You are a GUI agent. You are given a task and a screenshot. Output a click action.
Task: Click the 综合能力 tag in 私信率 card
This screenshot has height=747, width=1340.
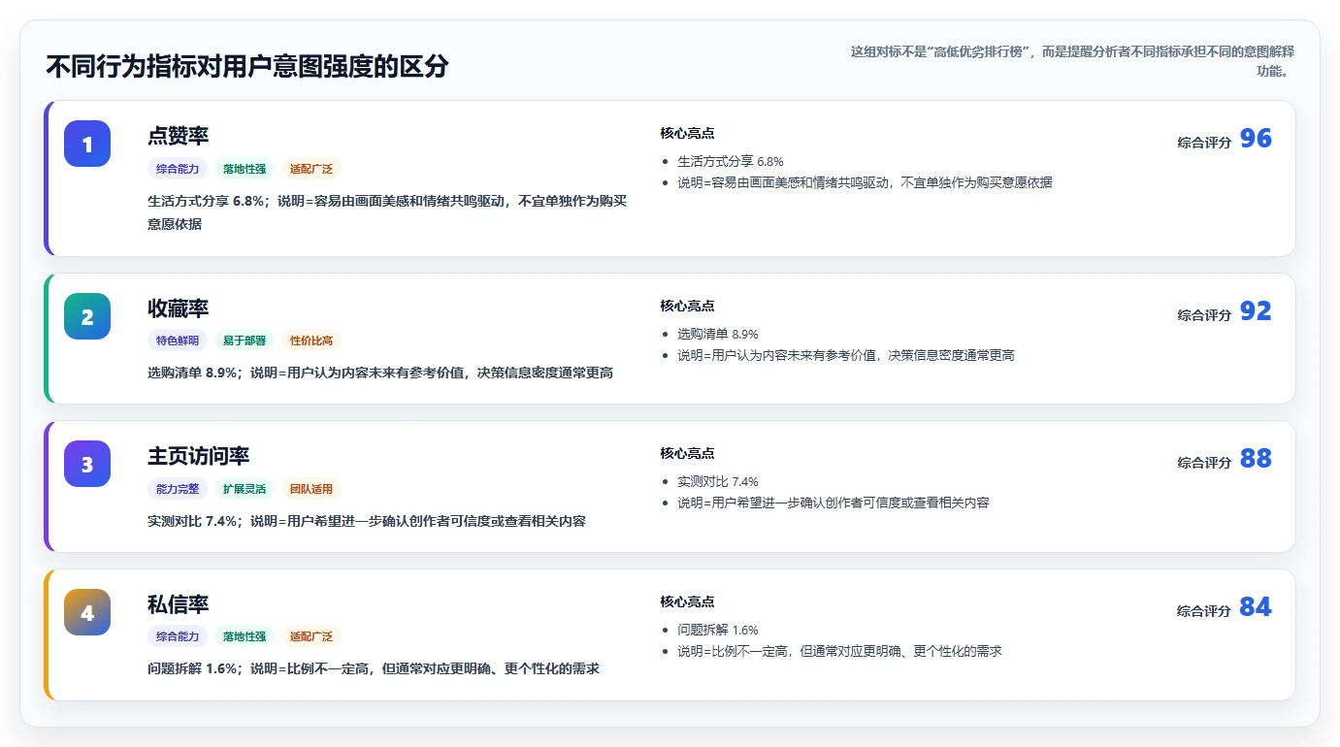(178, 637)
